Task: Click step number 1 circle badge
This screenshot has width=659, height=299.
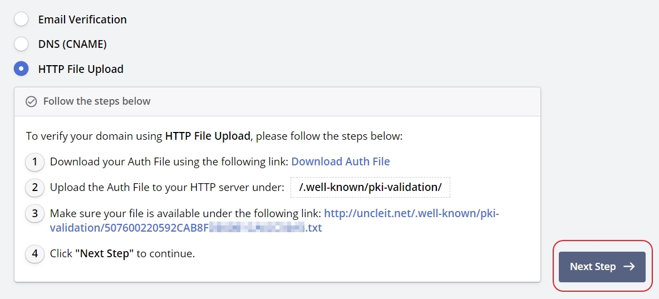Action: click(35, 162)
